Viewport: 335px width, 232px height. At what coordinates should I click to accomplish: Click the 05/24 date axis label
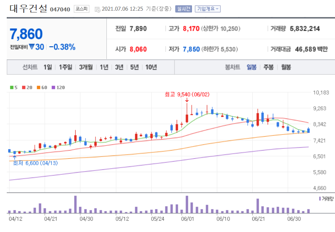158,219
